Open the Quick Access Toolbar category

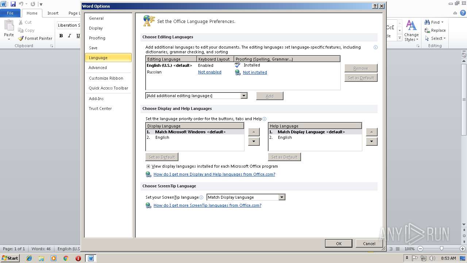(108, 88)
